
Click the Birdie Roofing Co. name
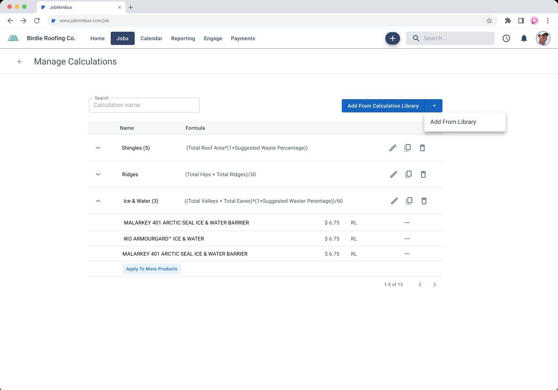[51, 38]
